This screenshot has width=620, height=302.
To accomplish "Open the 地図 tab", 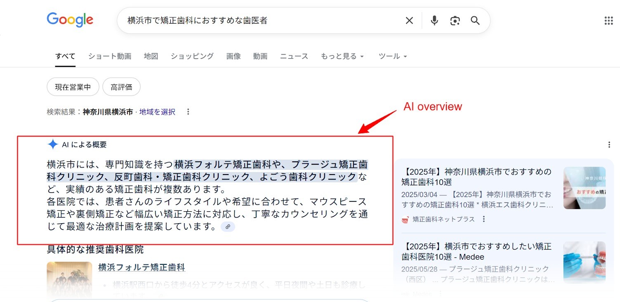I will click(x=151, y=56).
